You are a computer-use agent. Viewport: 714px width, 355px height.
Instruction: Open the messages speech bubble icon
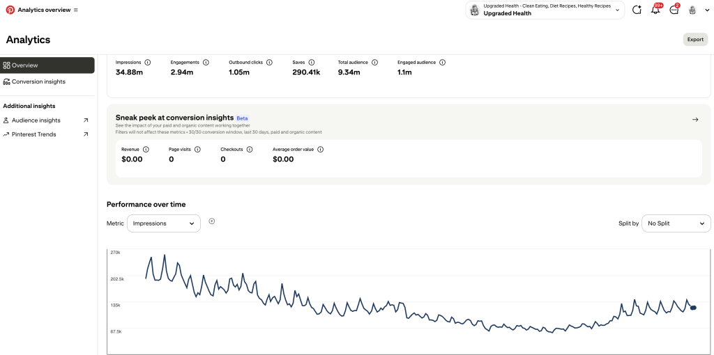(x=674, y=10)
